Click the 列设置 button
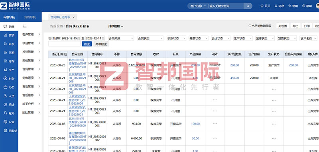The width and height of the screenshot is (319, 152). point(283,26)
